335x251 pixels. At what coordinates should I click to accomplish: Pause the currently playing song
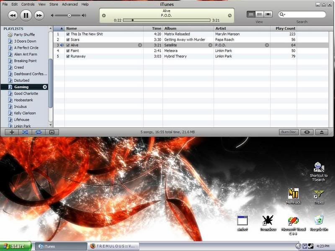point(26,15)
